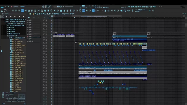Open the 样式 (Patterns) menu
This screenshot has width=187, height=105.
click(x=140, y=7)
